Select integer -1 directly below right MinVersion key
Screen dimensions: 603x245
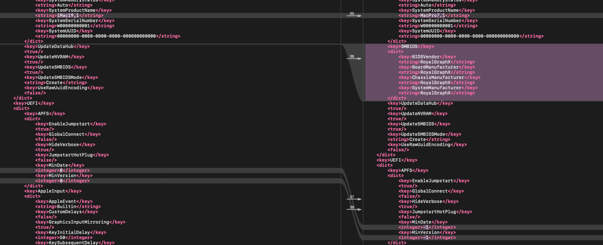[427, 238]
